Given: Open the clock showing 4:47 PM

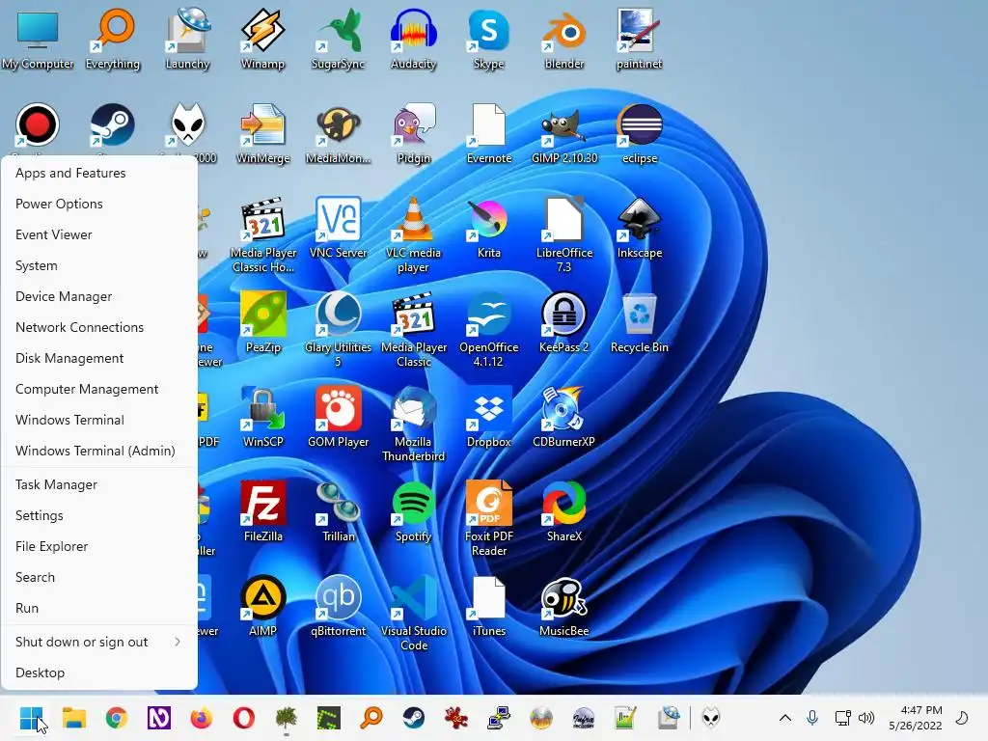Looking at the screenshot, I should pyautogui.click(x=916, y=718).
